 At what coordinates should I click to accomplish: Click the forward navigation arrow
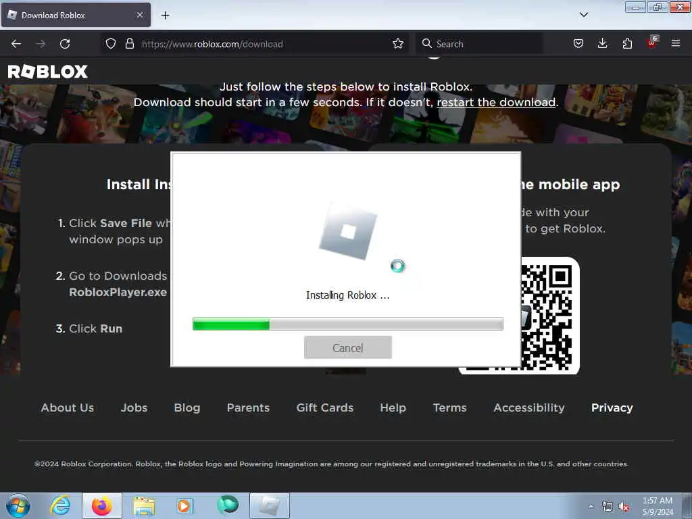pyautogui.click(x=41, y=44)
